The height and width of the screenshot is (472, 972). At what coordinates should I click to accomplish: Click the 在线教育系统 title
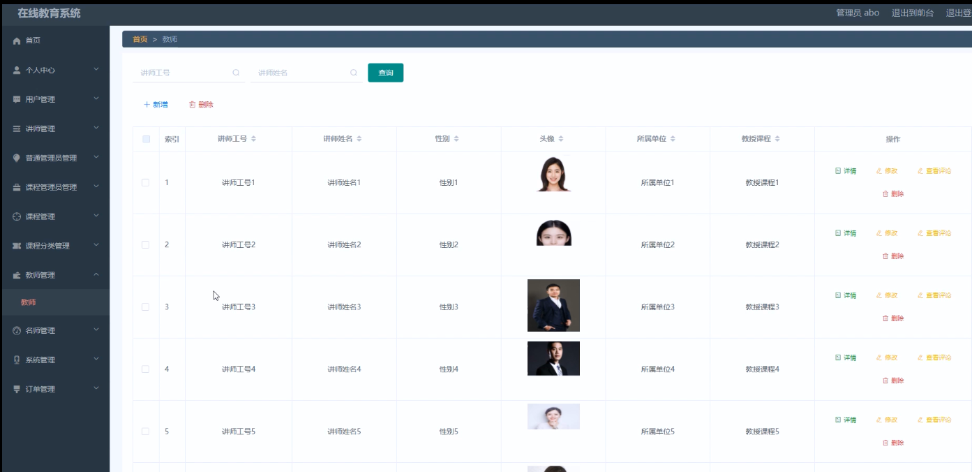[49, 13]
